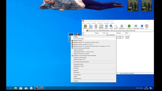This screenshot has height=91, width=162.
Task: Choose Открыть at top of context menu
Action: click(93, 37)
